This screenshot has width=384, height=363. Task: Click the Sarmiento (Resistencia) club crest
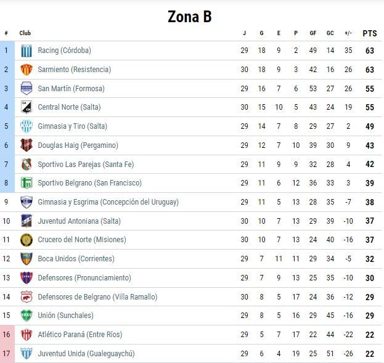click(26, 70)
